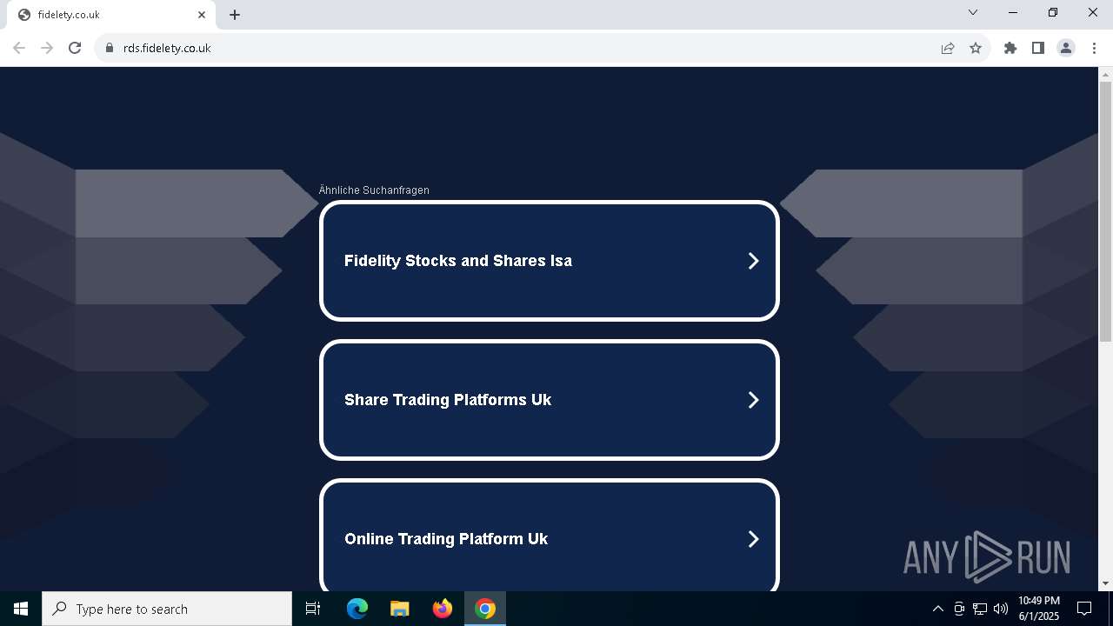Minimize the Chrome window
The height and width of the screenshot is (626, 1113).
click(1013, 12)
